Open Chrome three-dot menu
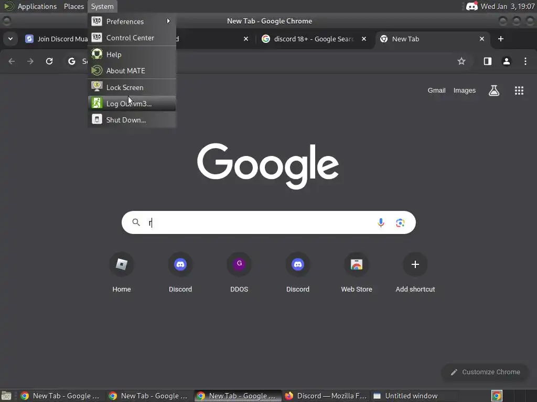 tap(525, 61)
